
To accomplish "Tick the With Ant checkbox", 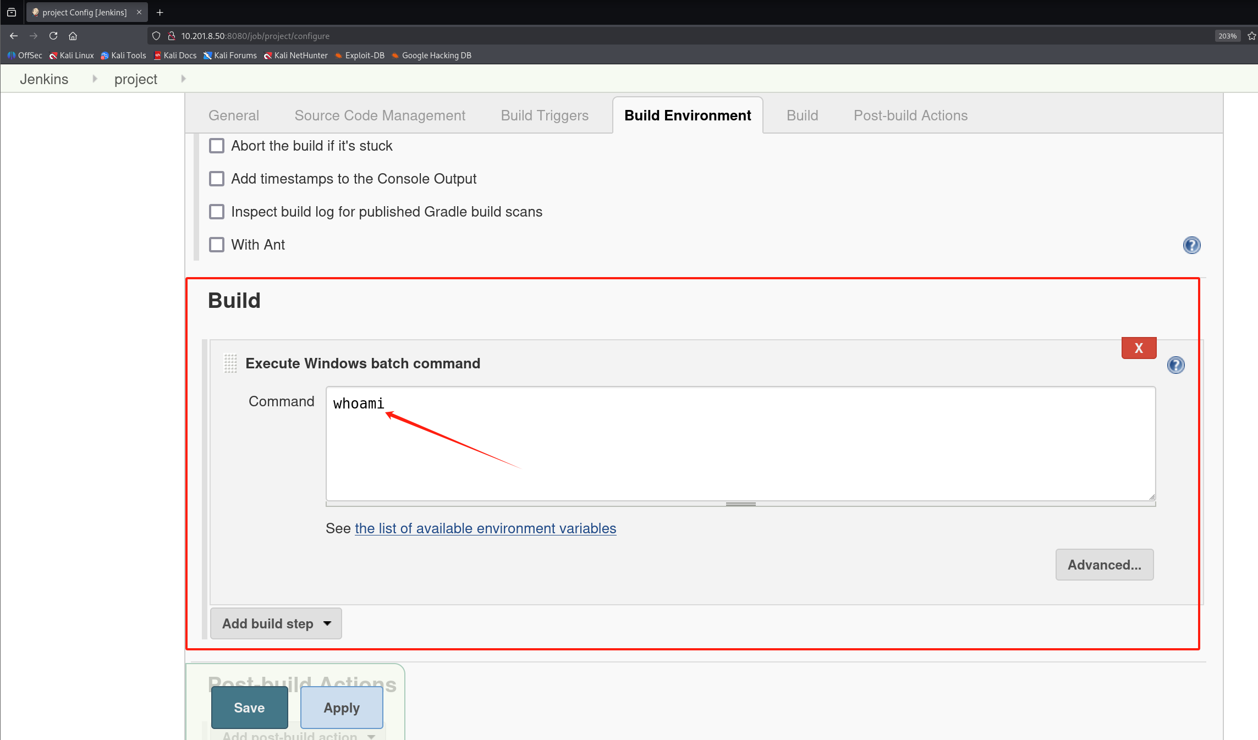I will [217, 245].
